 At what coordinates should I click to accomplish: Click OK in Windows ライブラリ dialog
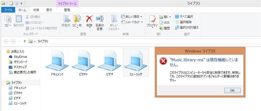[x=232, y=90]
